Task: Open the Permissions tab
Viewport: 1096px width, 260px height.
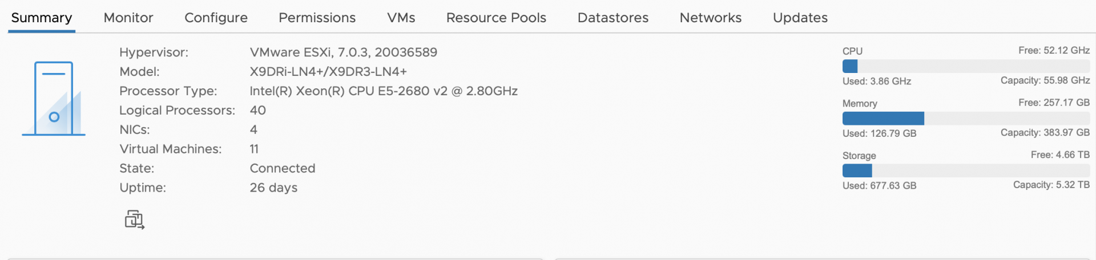Action: (317, 18)
